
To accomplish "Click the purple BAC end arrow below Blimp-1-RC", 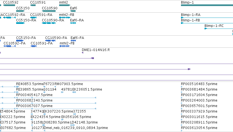I will [189, 69].
